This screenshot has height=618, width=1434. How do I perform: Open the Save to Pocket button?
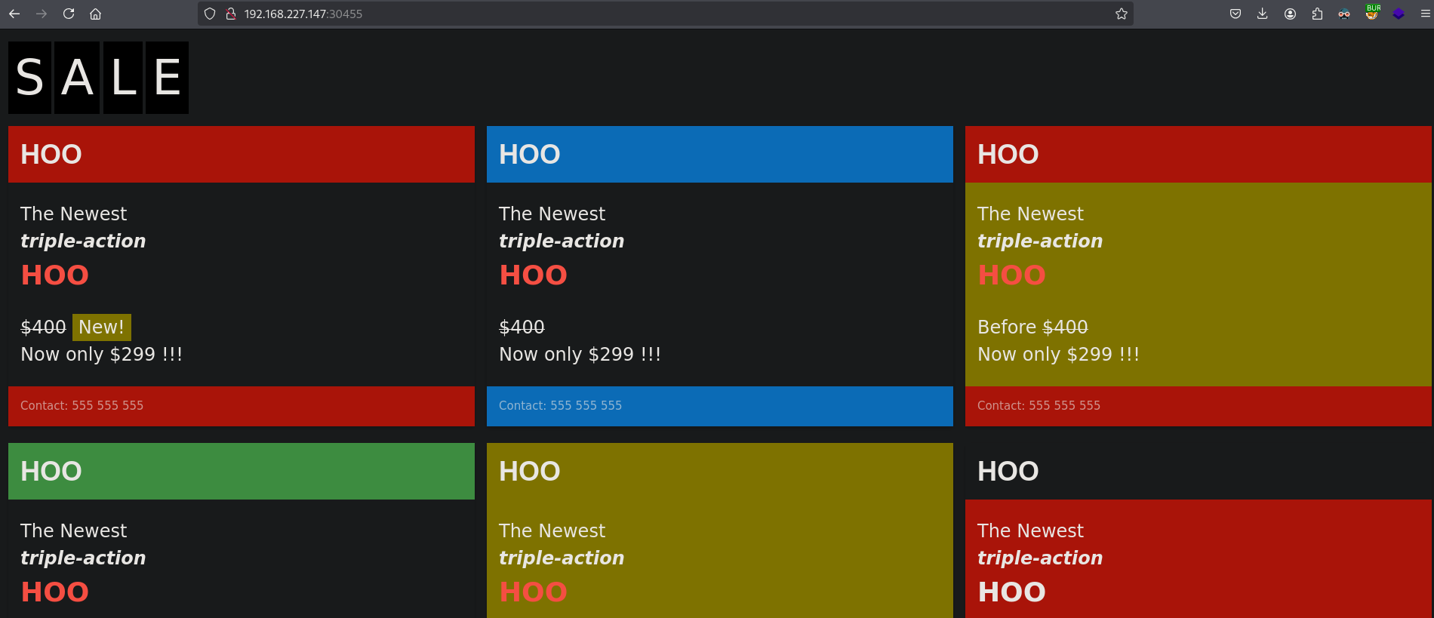point(1236,14)
